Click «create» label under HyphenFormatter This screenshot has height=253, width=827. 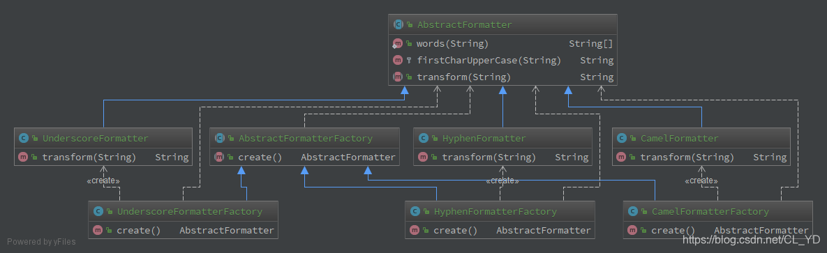point(502,181)
